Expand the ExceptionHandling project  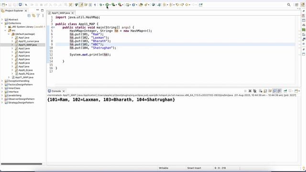pos(2,81)
